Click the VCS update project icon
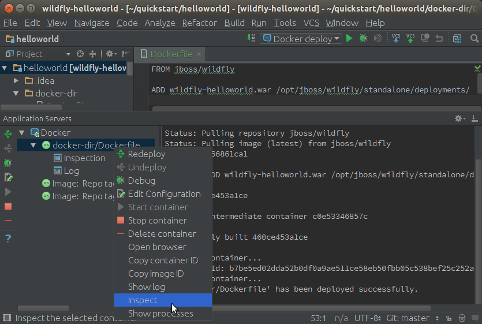482x324 pixels. (x=396, y=39)
